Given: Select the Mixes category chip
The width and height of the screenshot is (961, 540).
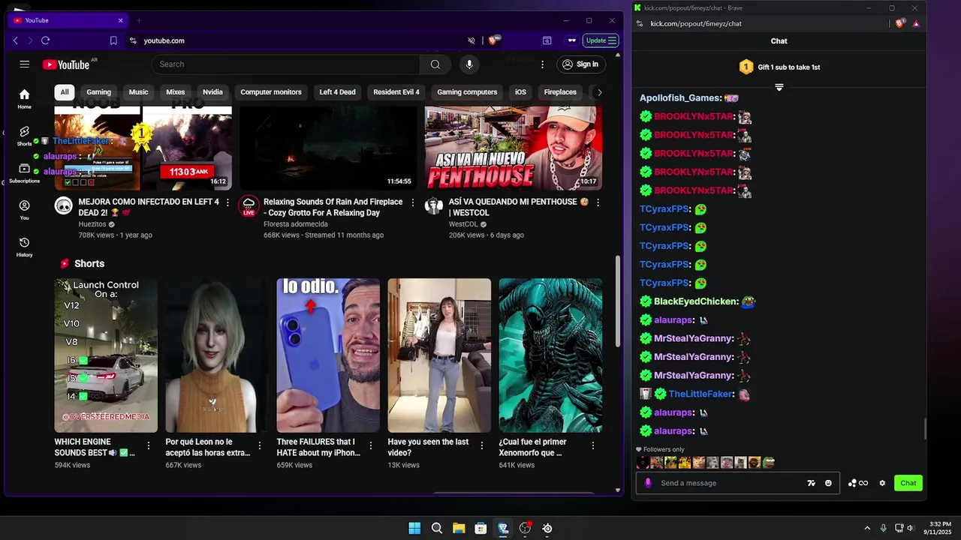Looking at the screenshot, I should click(176, 92).
